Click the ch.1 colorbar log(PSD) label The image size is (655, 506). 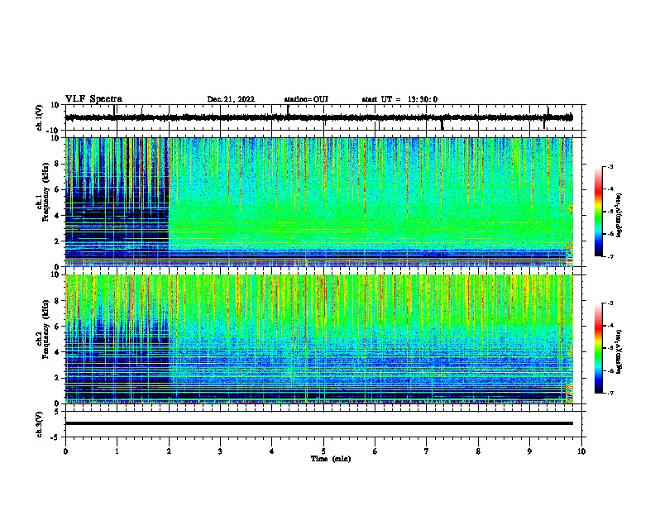click(x=619, y=216)
